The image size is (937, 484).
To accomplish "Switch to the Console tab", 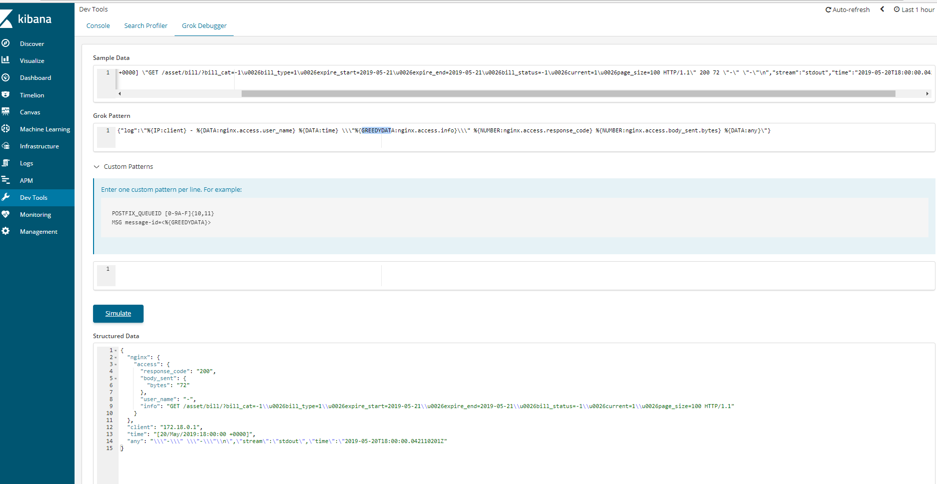I will coord(98,25).
